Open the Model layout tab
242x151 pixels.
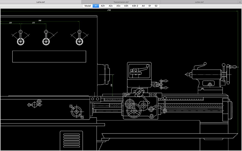coord(88,6)
